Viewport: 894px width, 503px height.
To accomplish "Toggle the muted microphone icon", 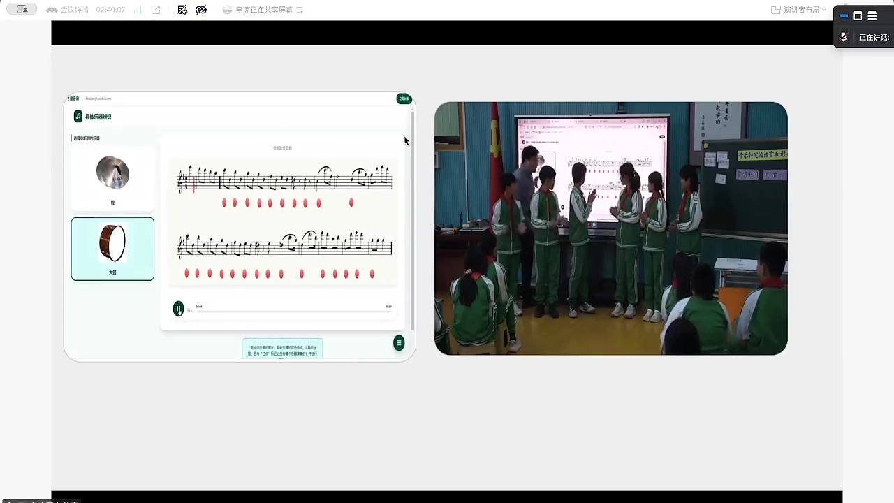I will pyautogui.click(x=844, y=37).
